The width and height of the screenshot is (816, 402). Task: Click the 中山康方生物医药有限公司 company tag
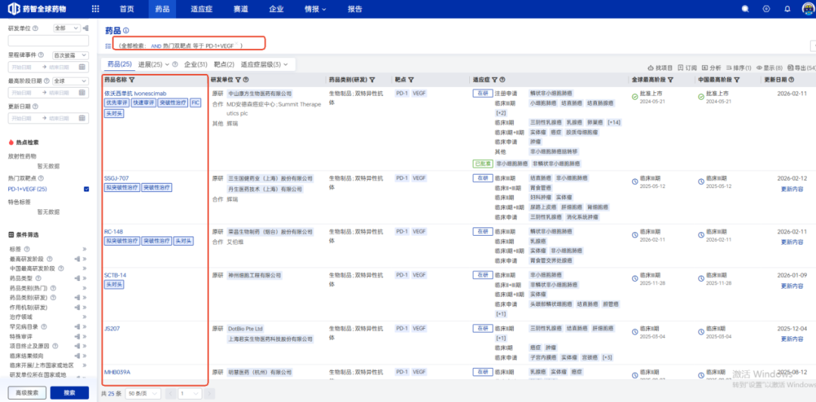point(260,94)
